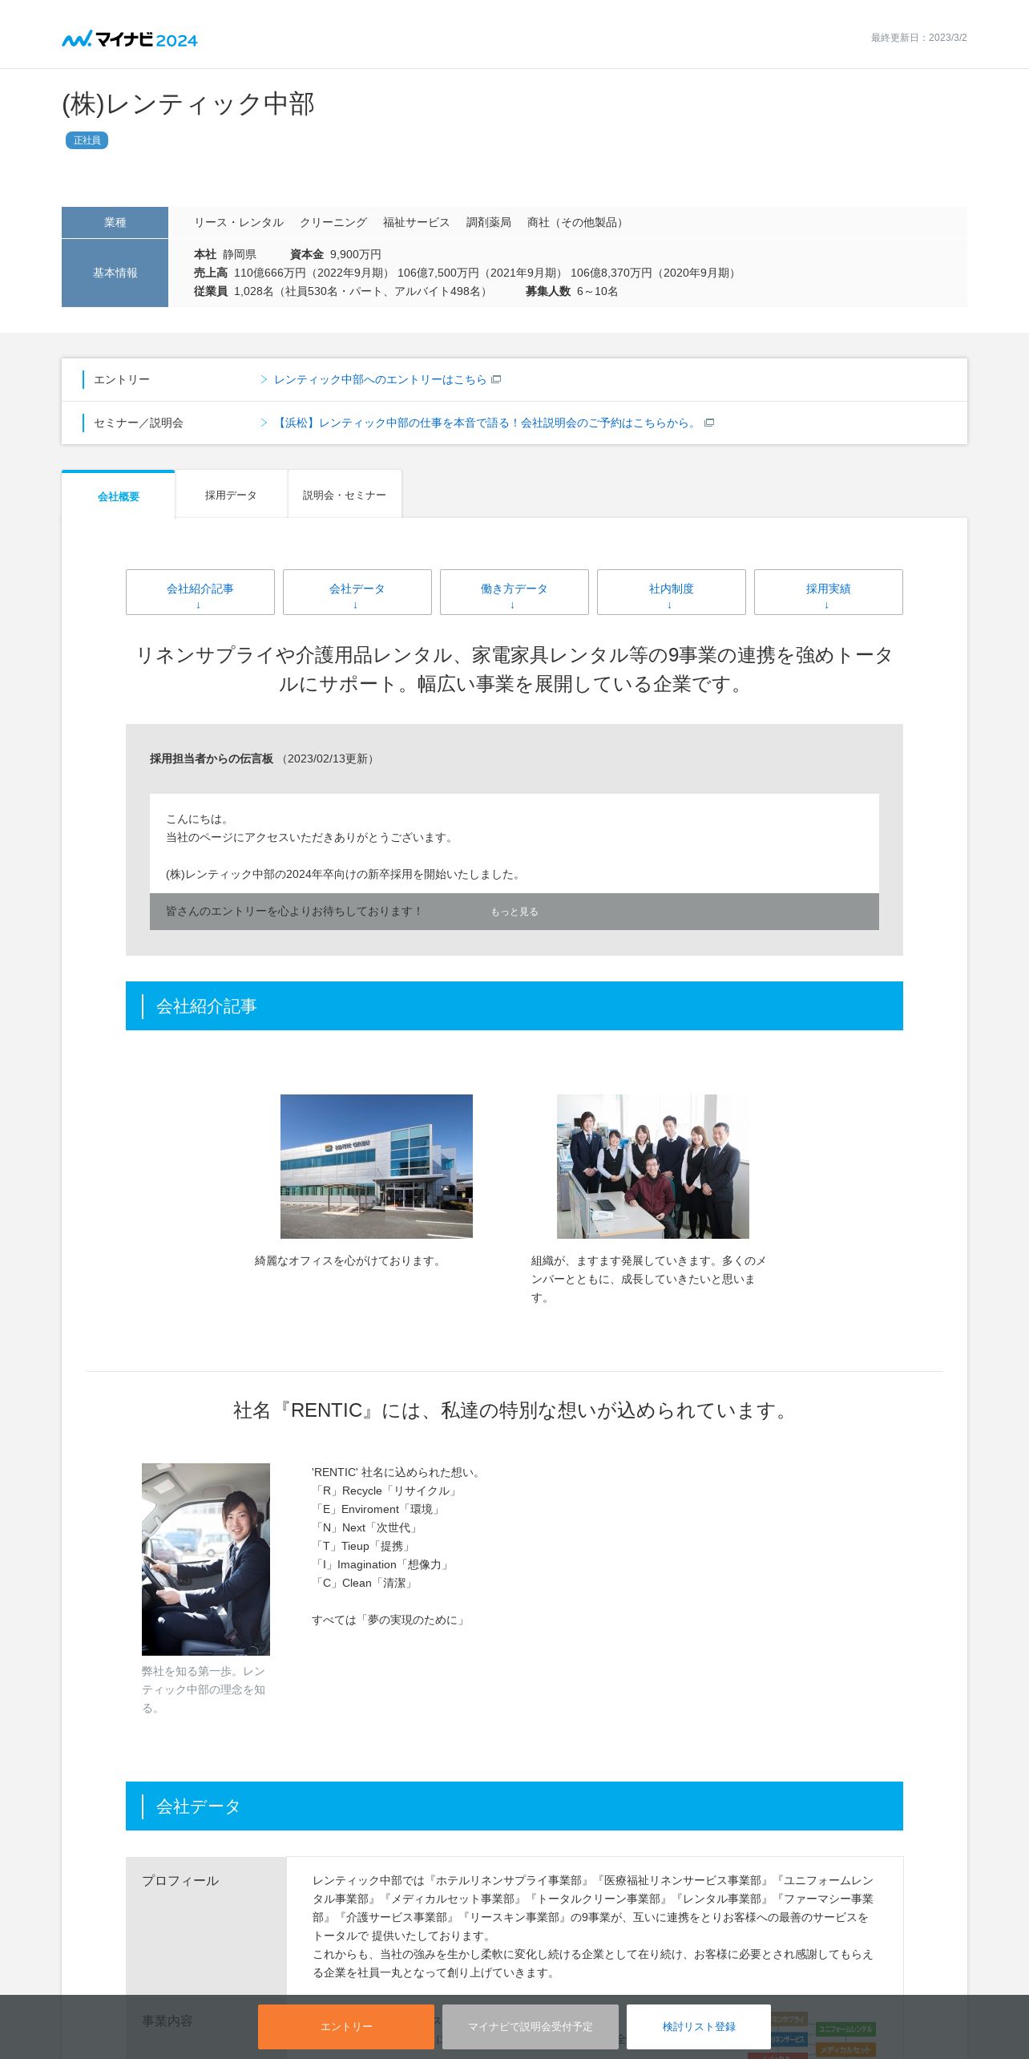Click 綺麗なオフィスを心がけております caption
The height and width of the screenshot is (2059, 1029).
[349, 1260]
